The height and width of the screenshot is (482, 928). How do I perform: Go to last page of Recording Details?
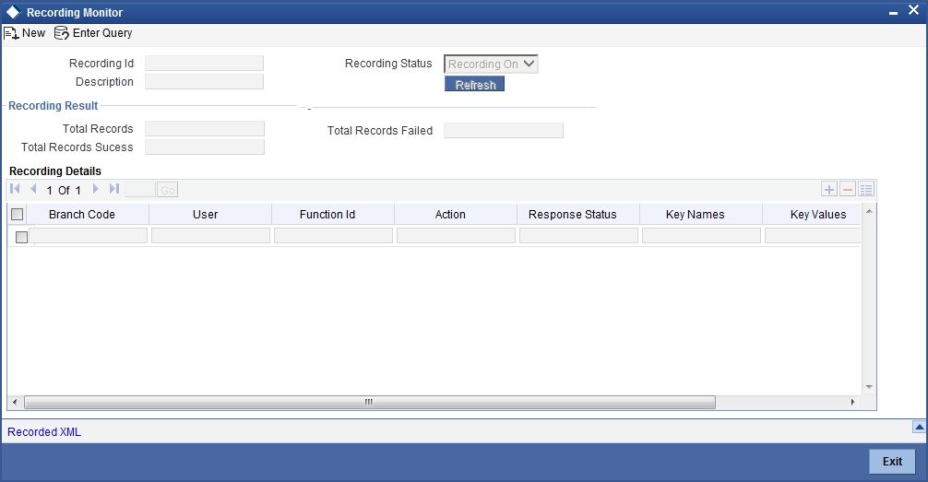(114, 189)
